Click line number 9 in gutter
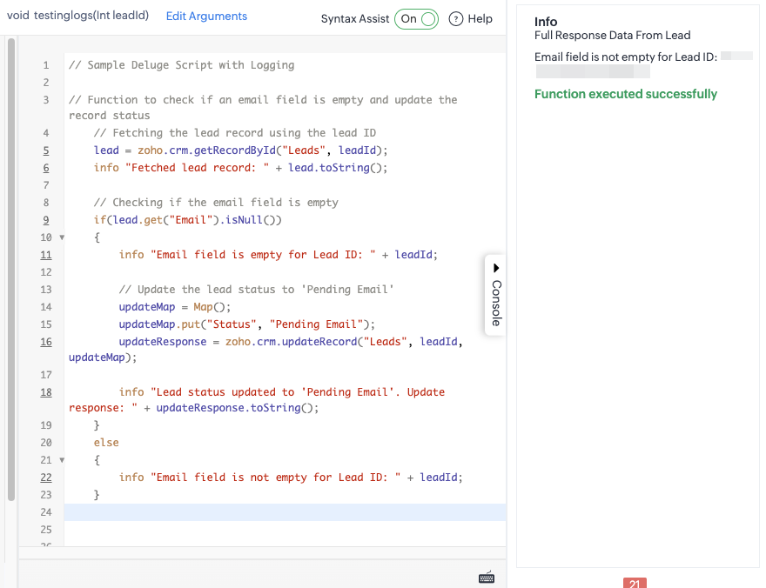Image resolution: width=766 pixels, height=588 pixels. [46, 220]
